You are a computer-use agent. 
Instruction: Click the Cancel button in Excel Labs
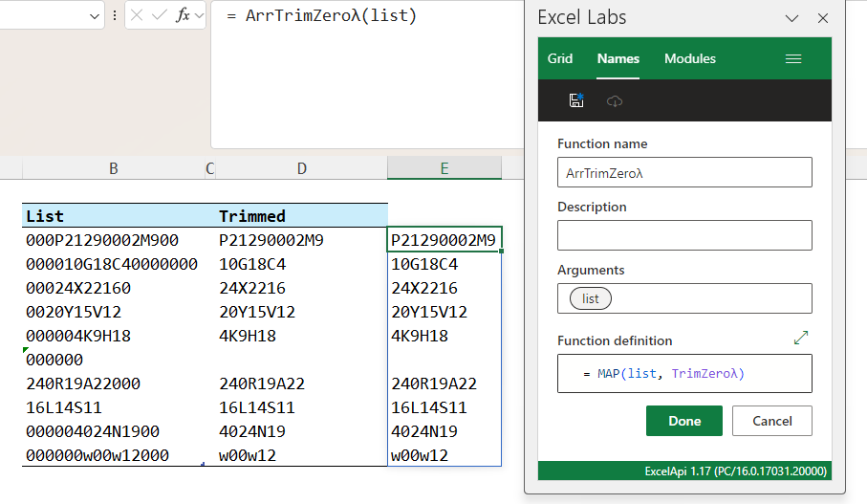(772, 421)
